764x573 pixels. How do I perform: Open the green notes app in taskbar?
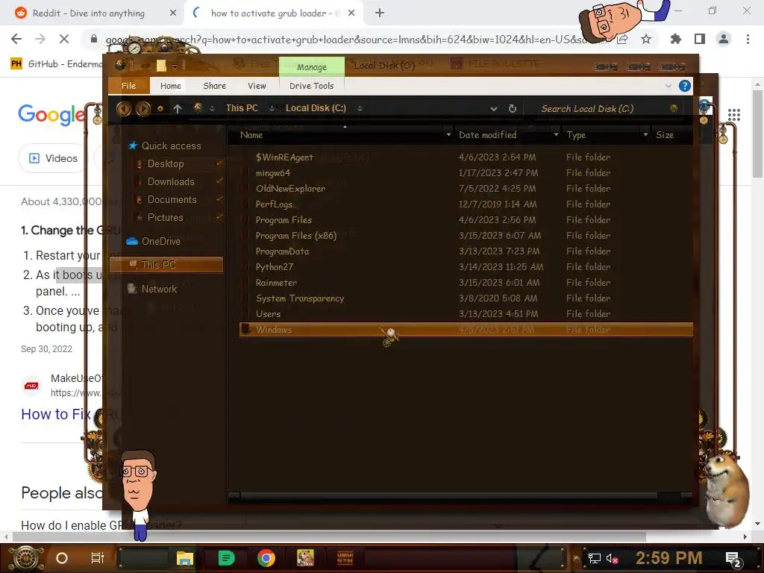pos(225,558)
